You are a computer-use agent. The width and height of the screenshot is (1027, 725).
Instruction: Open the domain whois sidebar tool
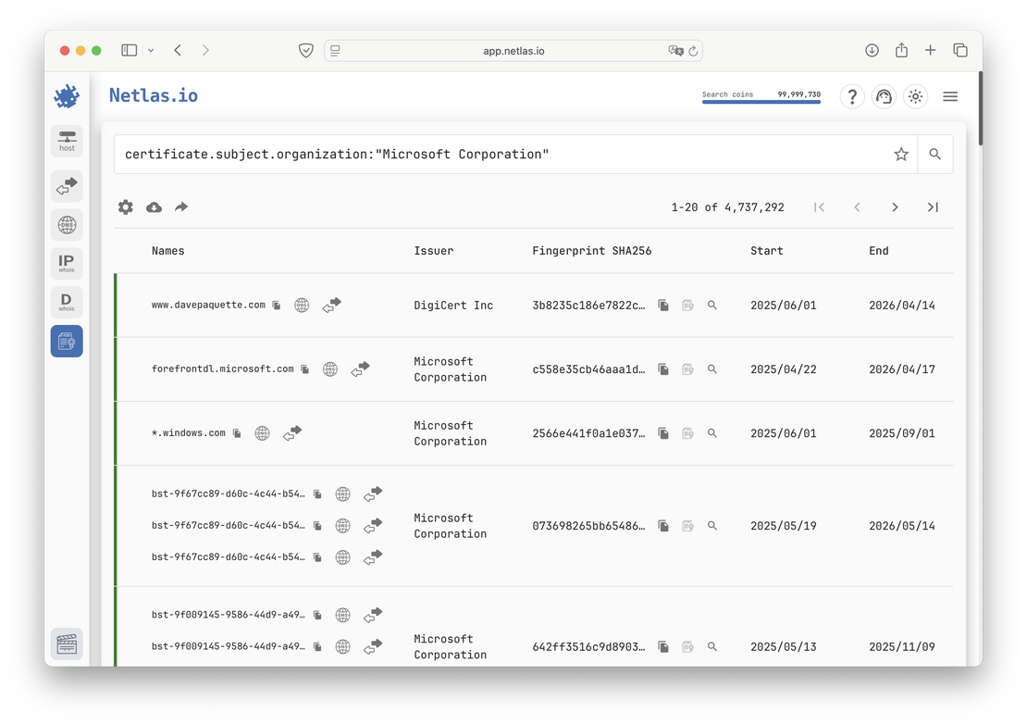click(x=67, y=303)
